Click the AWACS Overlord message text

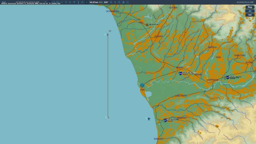pyautogui.click(x=31, y=3)
